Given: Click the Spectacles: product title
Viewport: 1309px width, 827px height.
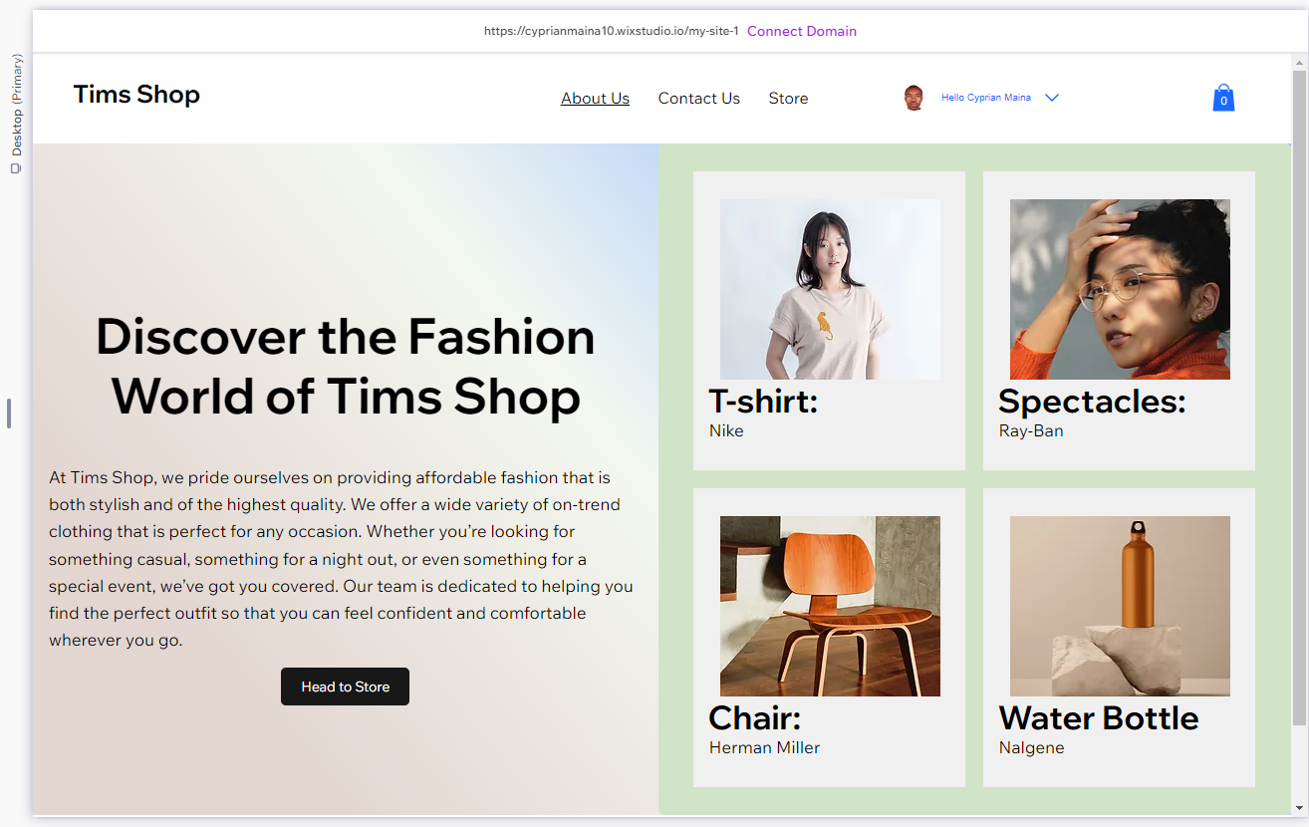Looking at the screenshot, I should 1092,402.
